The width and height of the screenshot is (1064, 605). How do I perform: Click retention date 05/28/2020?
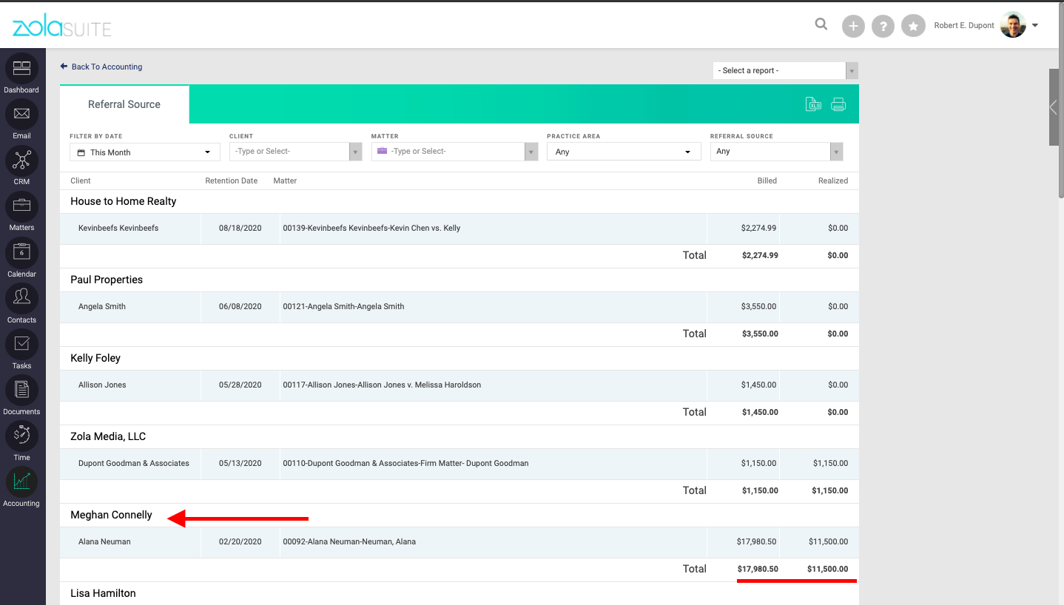[x=240, y=385]
